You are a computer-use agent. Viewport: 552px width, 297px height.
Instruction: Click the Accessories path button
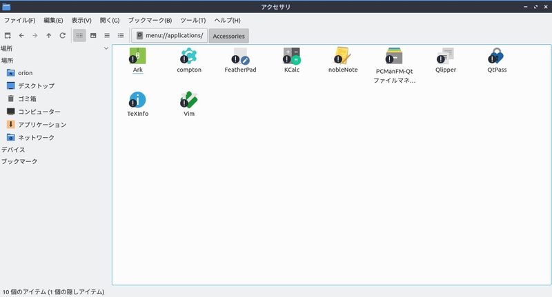(x=228, y=36)
